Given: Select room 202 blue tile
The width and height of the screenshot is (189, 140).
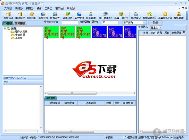Looking at the screenshot, I should [x=115, y=32].
